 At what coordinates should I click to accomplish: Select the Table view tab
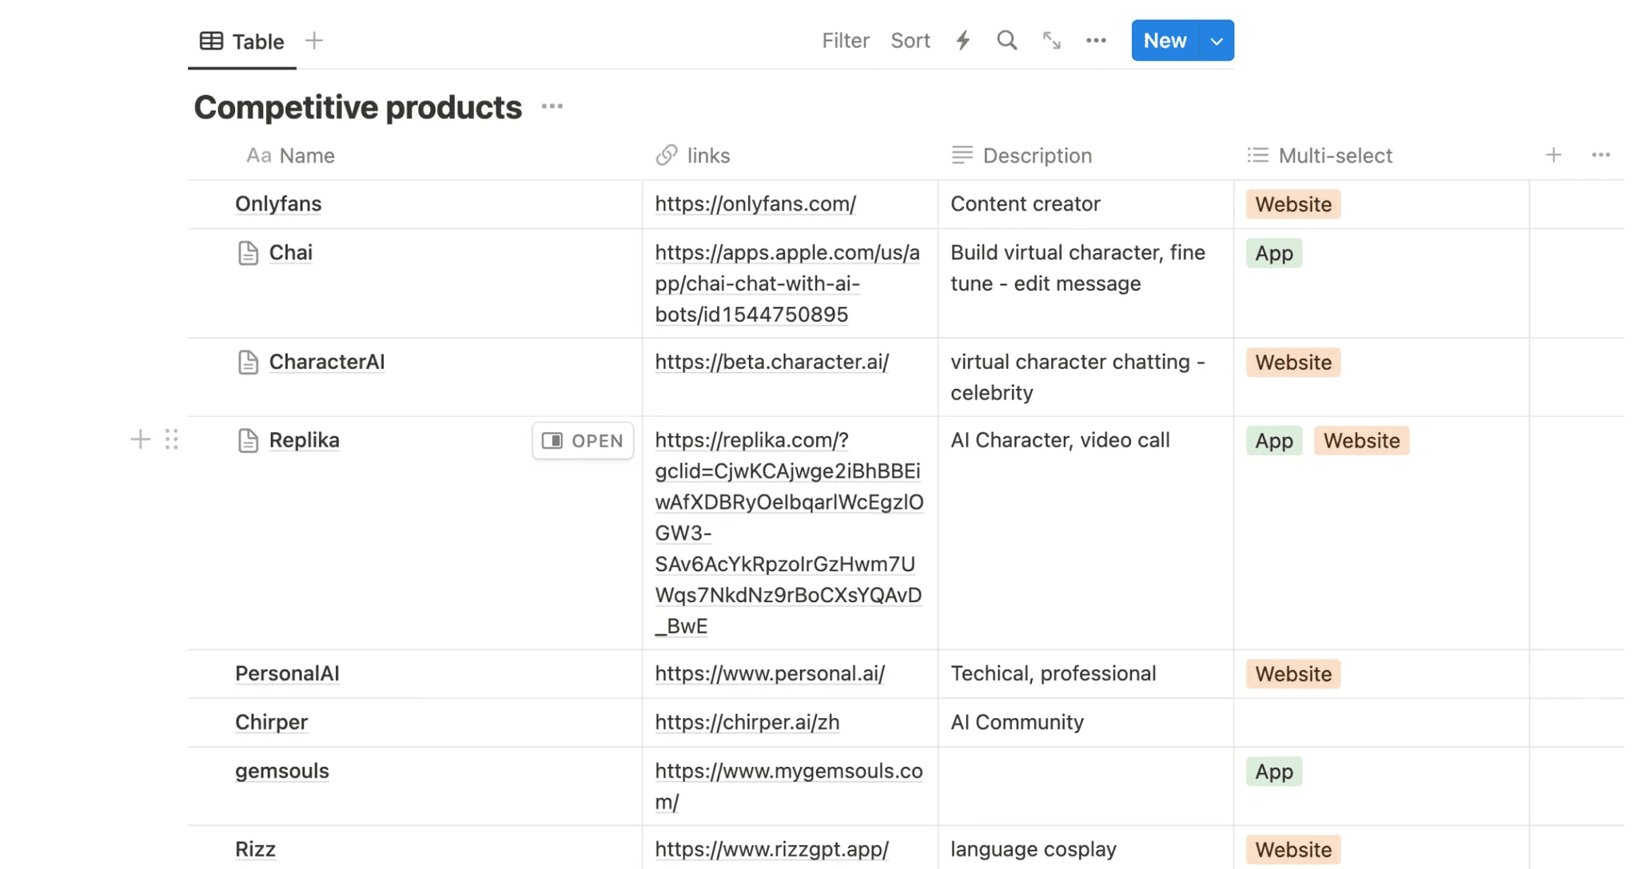[x=242, y=42]
